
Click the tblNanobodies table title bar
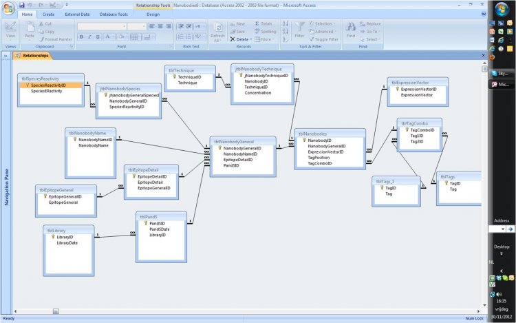330,133
